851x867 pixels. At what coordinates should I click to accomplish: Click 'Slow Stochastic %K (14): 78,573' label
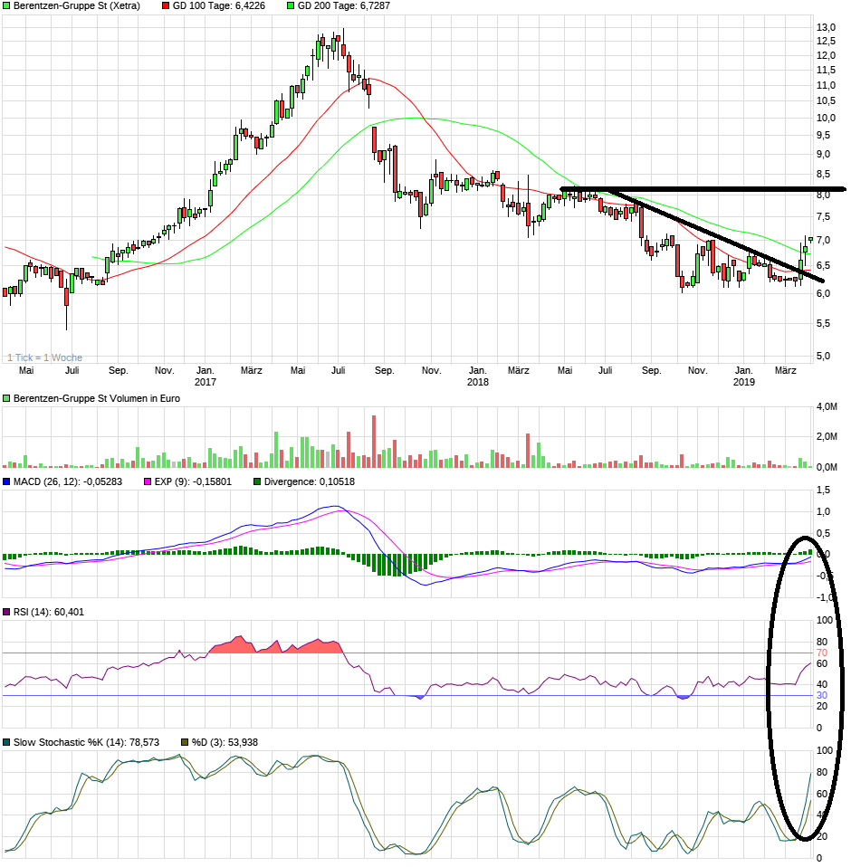[x=86, y=743]
